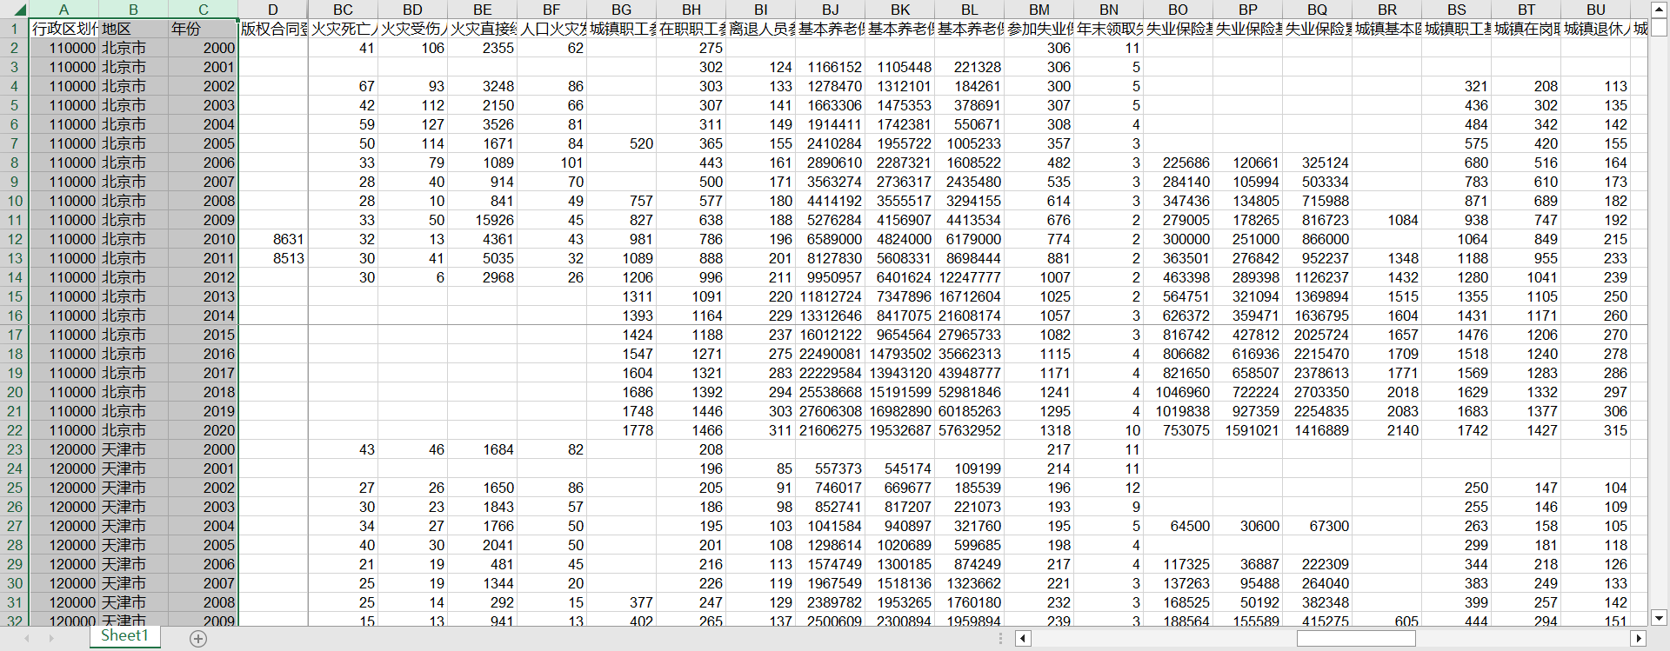
Task: Click cell with value 1166152
Action: pos(831,67)
